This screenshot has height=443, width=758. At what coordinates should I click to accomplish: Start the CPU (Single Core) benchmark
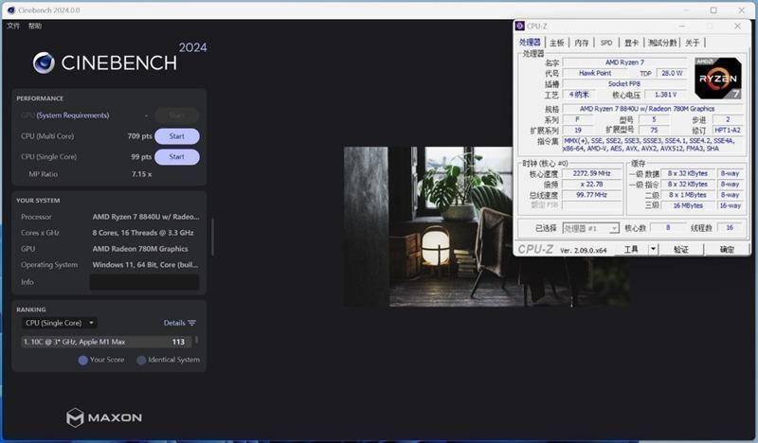coord(177,156)
